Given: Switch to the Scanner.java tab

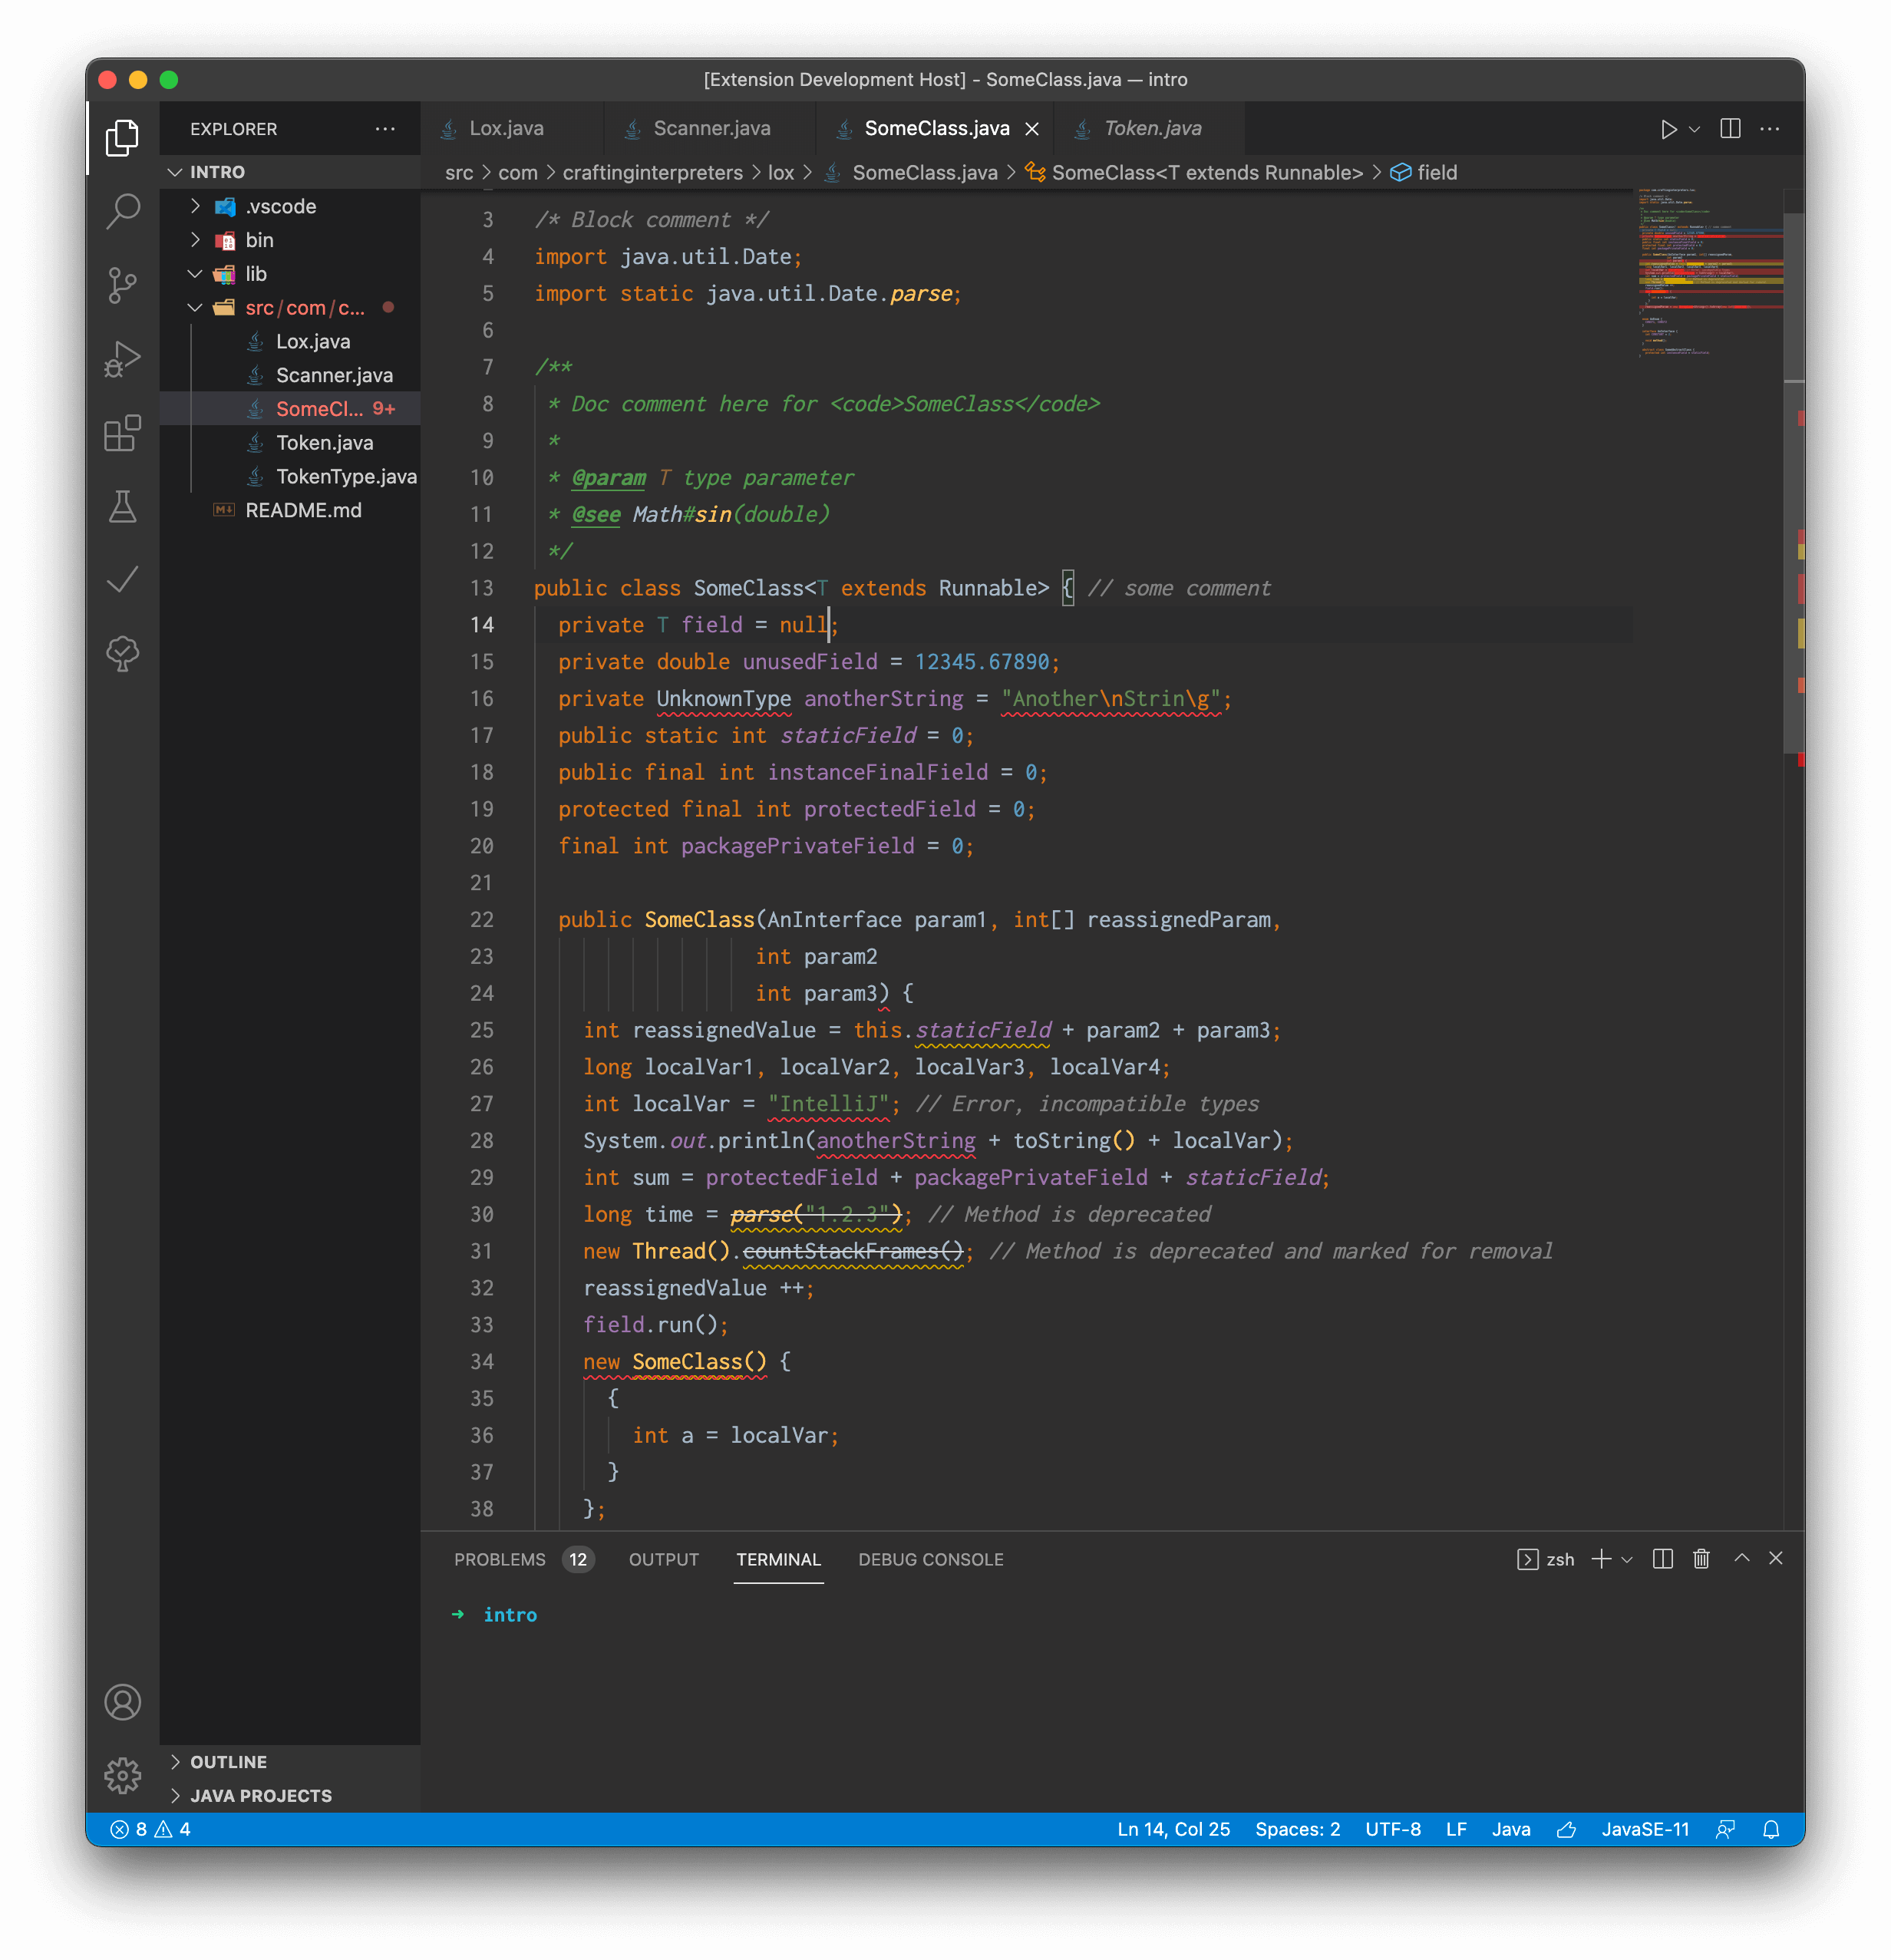Looking at the screenshot, I should tap(710, 128).
